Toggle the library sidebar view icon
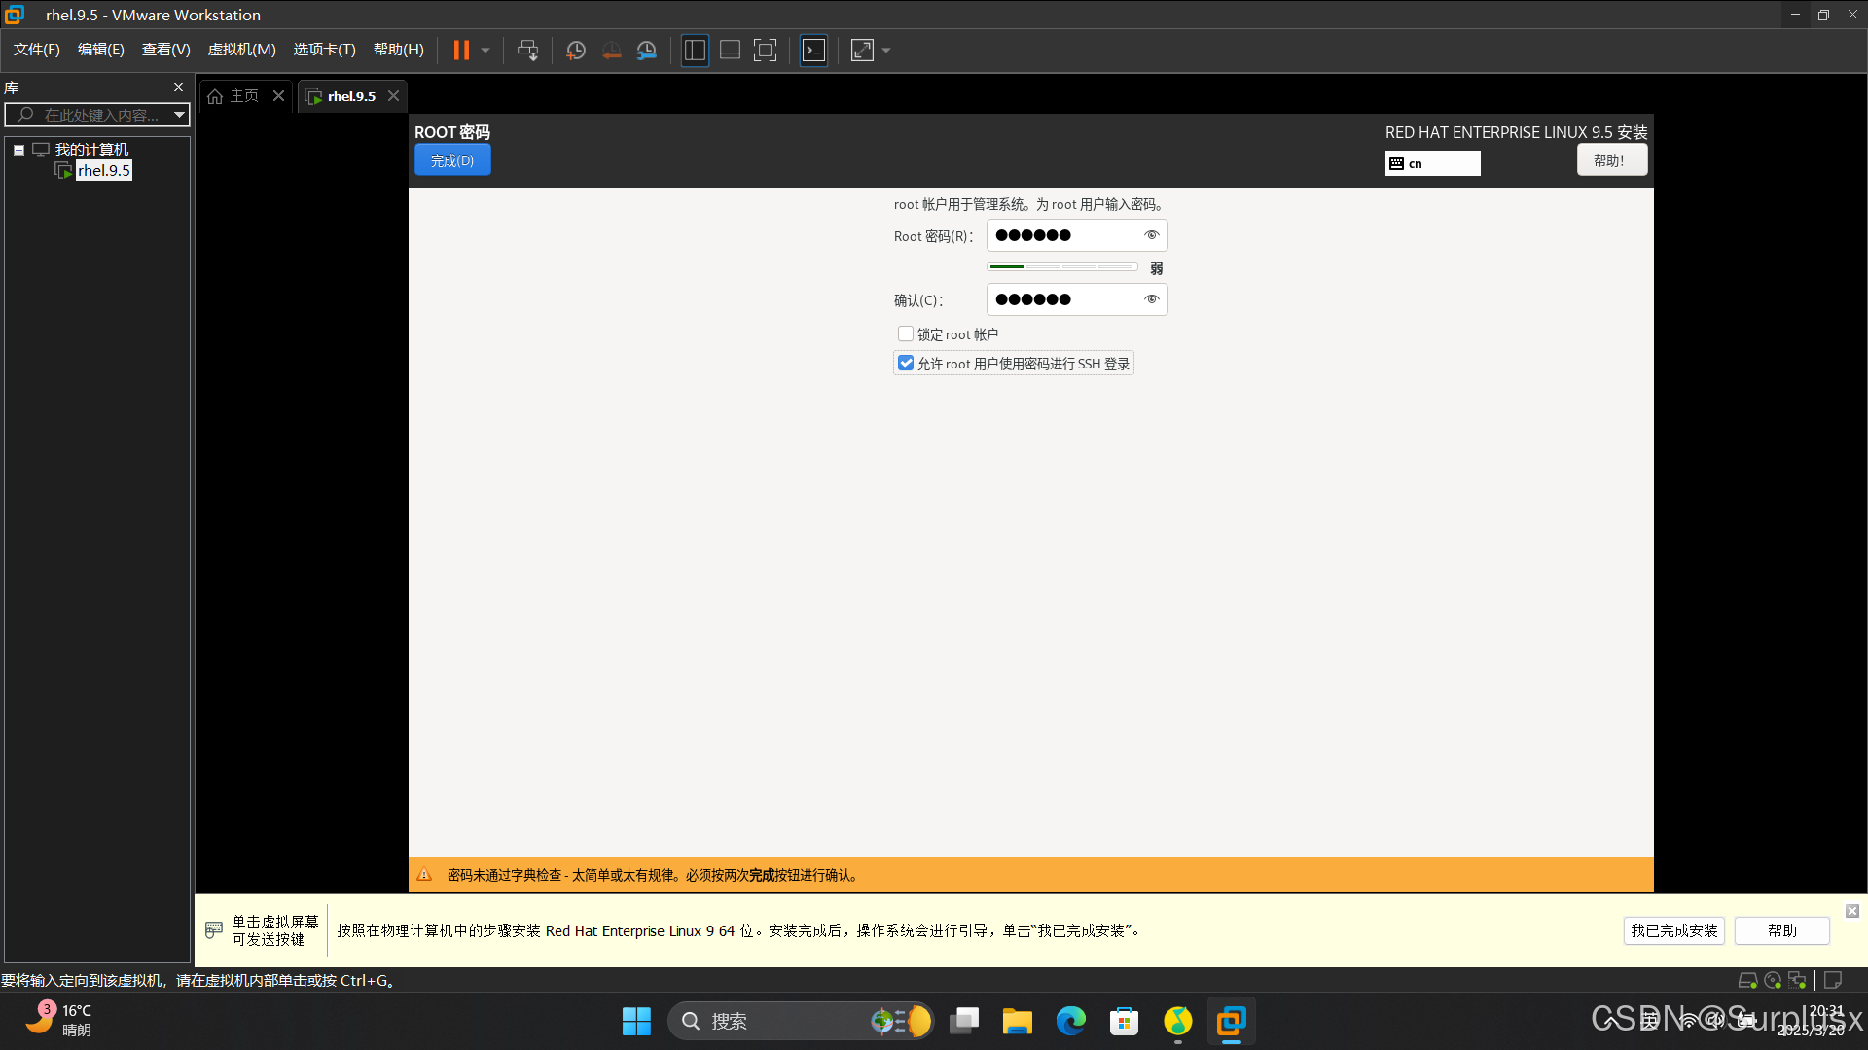This screenshot has height=1050, width=1868. click(695, 51)
